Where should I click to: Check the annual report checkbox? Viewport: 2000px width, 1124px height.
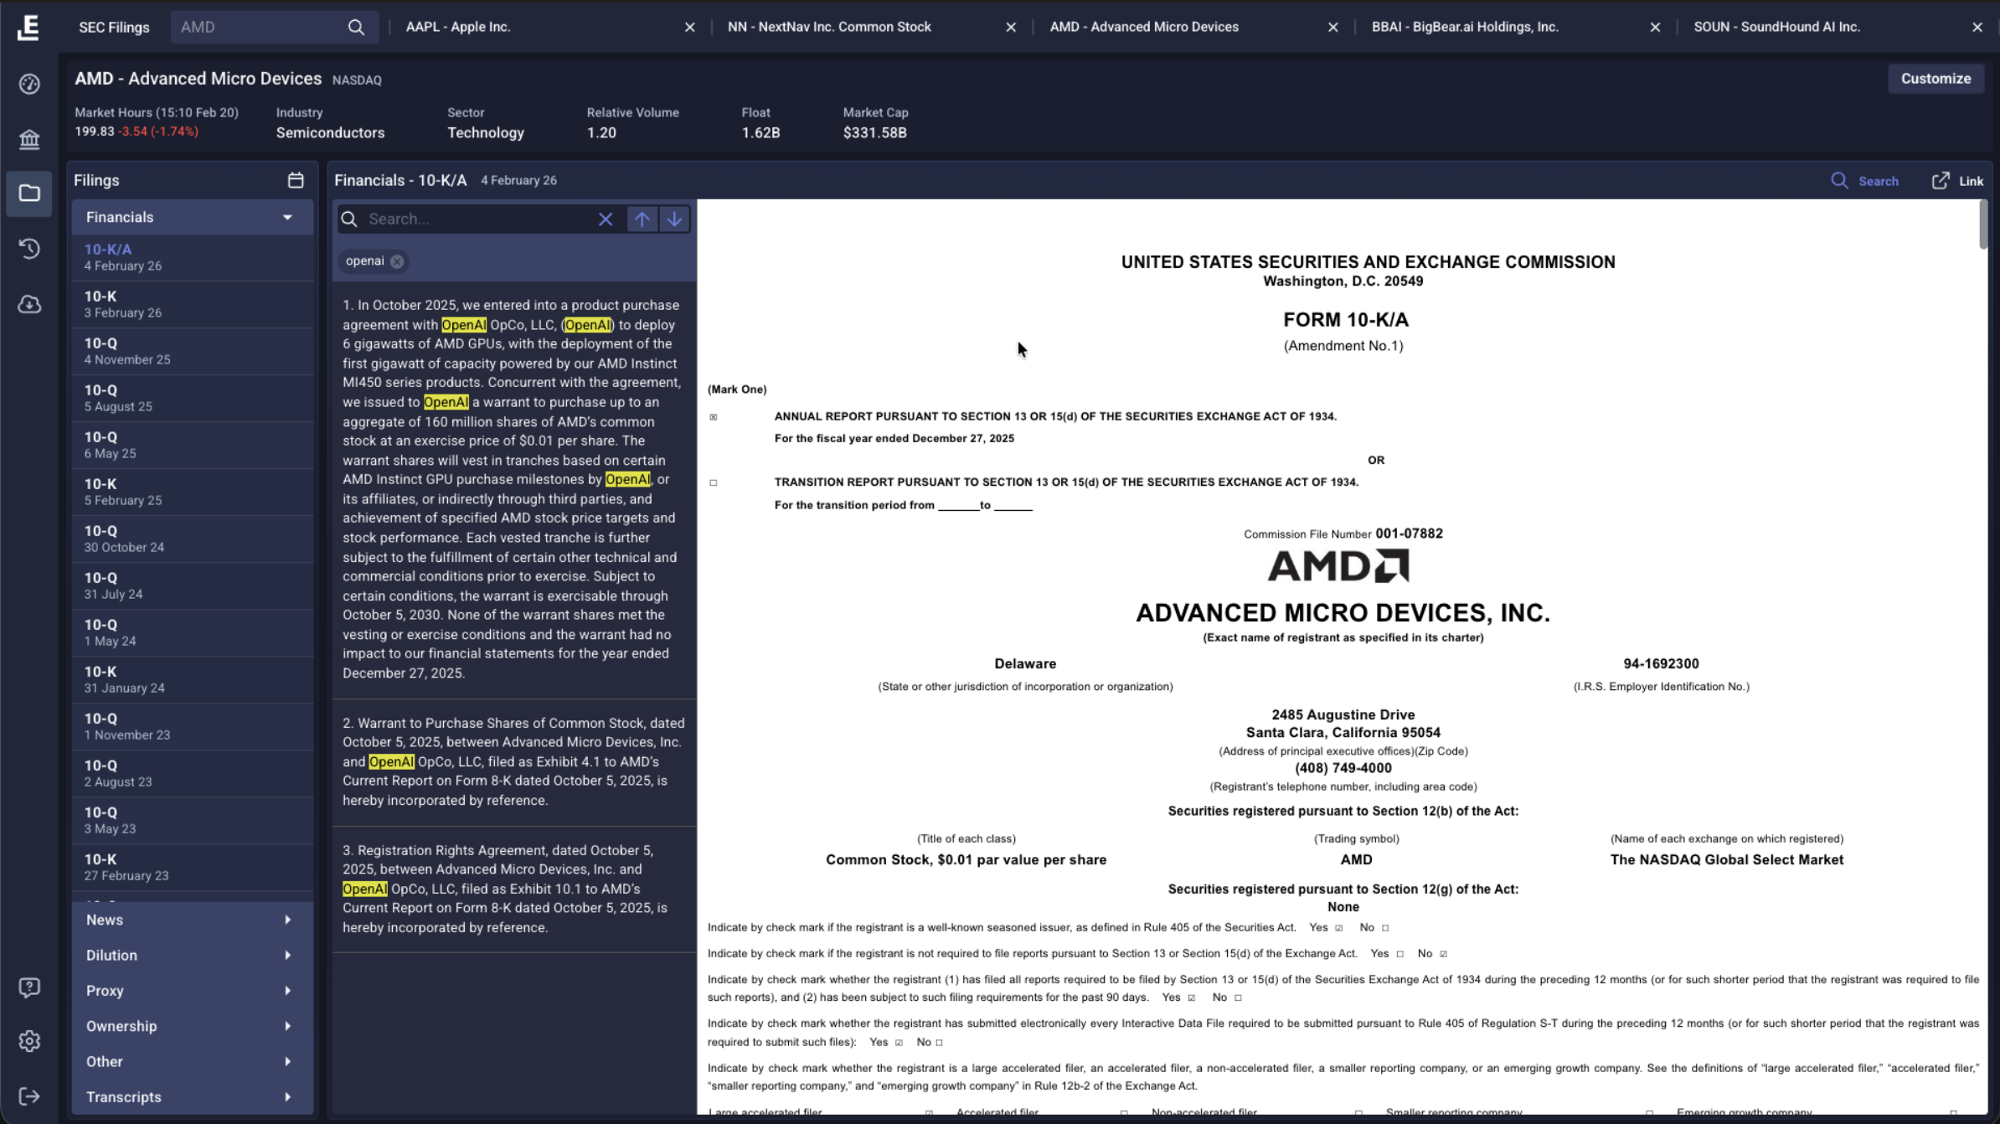point(714,417)
